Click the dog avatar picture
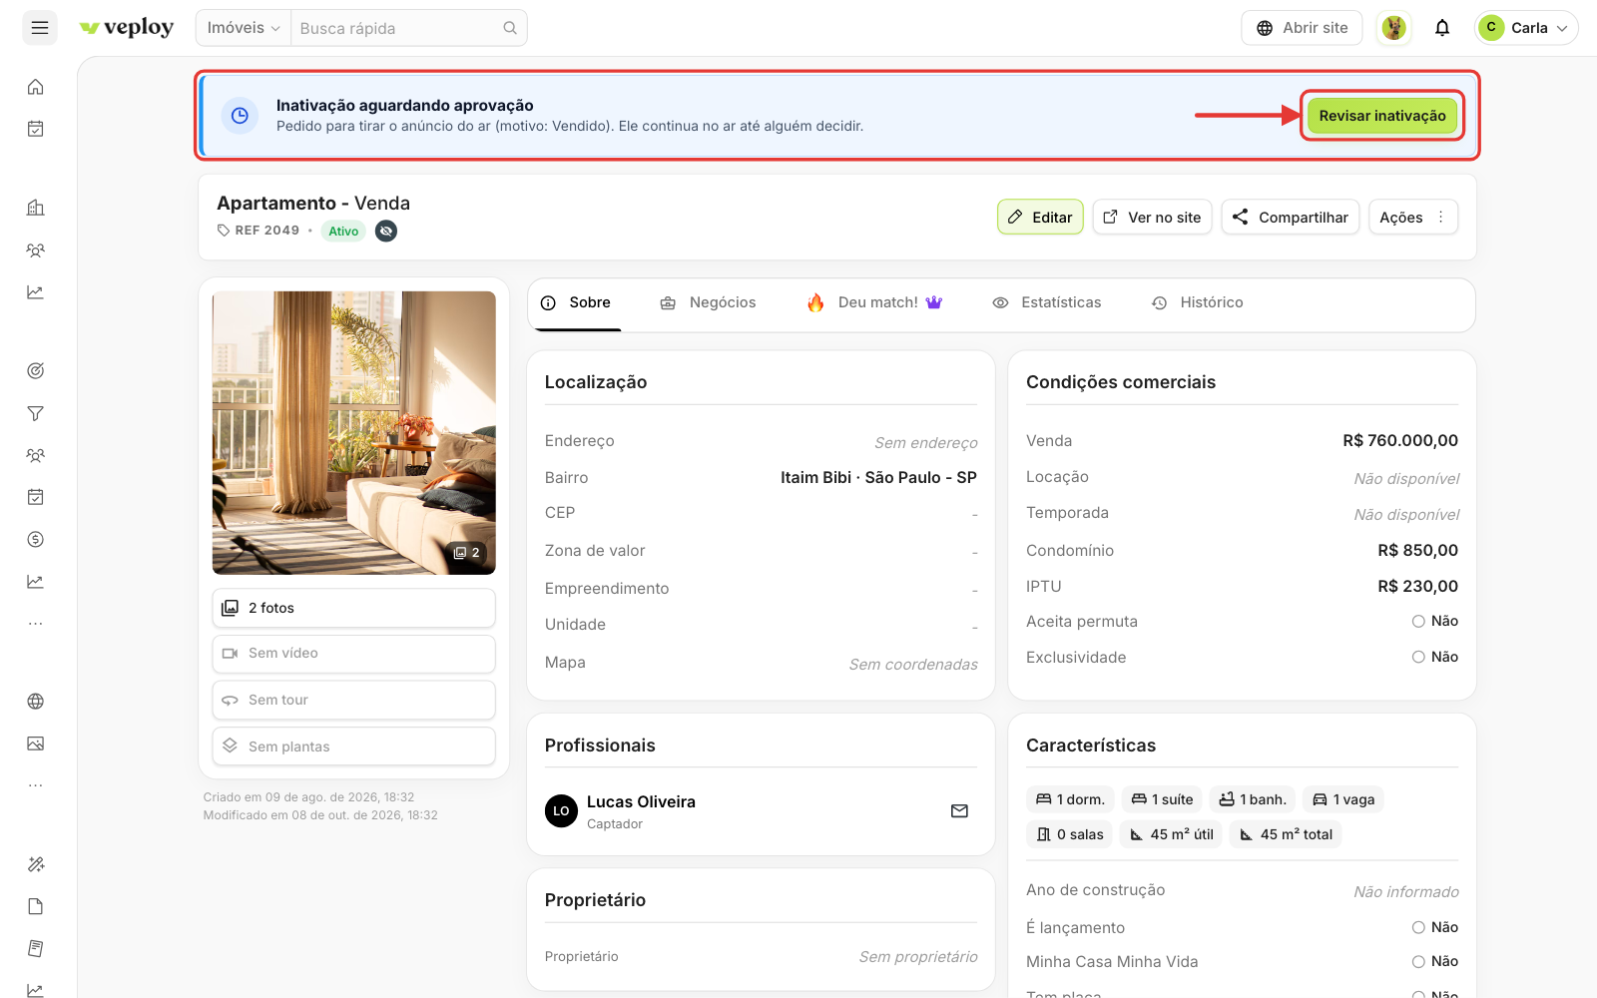The height and width of the screenshot is (998, 1597). (x=1394, y=28)
